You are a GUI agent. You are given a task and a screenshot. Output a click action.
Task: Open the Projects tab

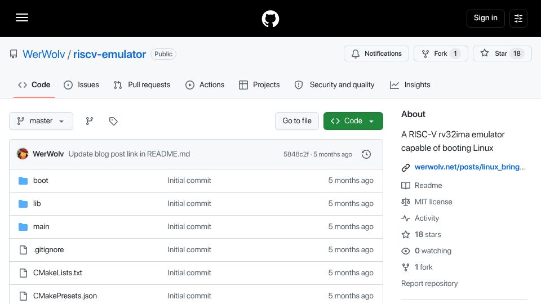pos(259,85)
